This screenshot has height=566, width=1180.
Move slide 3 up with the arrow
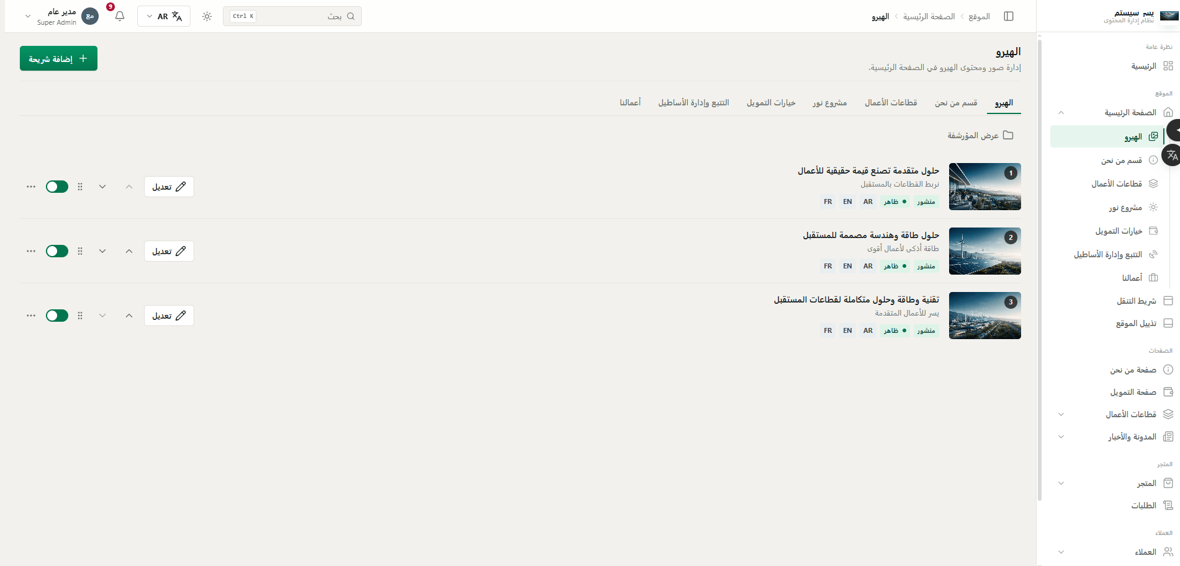[x=129, y=316]
